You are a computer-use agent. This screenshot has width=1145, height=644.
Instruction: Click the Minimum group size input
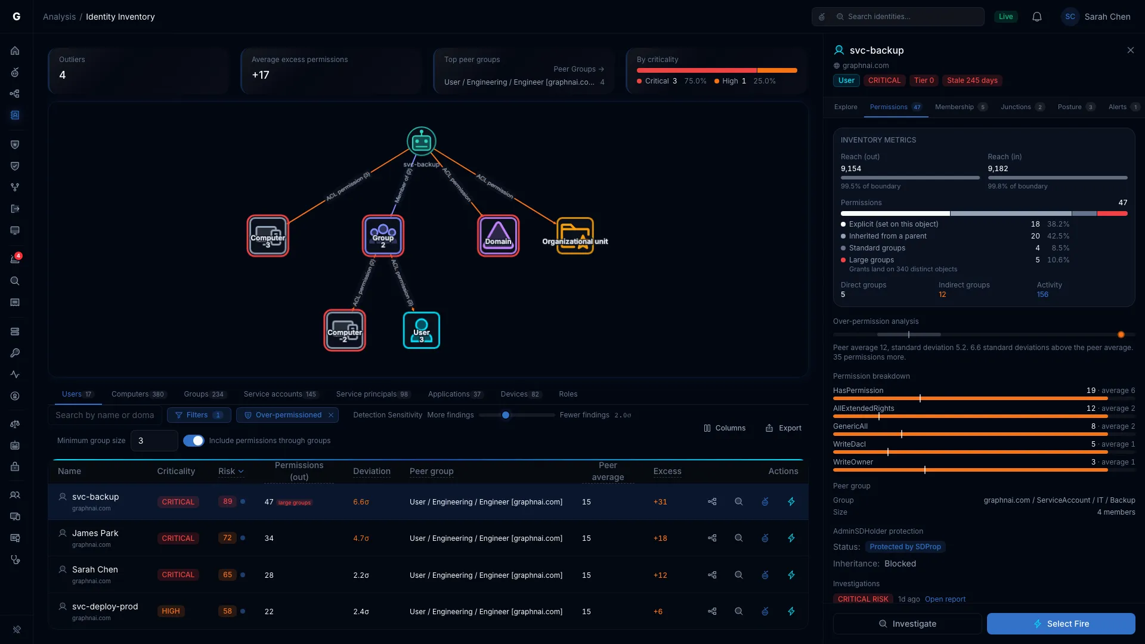point(154,441)
